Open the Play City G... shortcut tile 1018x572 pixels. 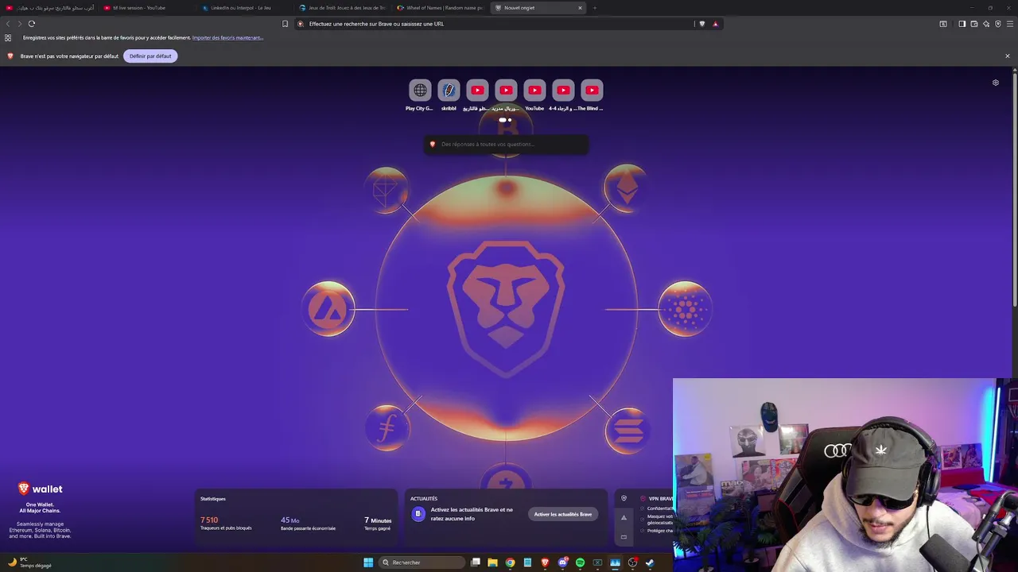pos(420,91)
